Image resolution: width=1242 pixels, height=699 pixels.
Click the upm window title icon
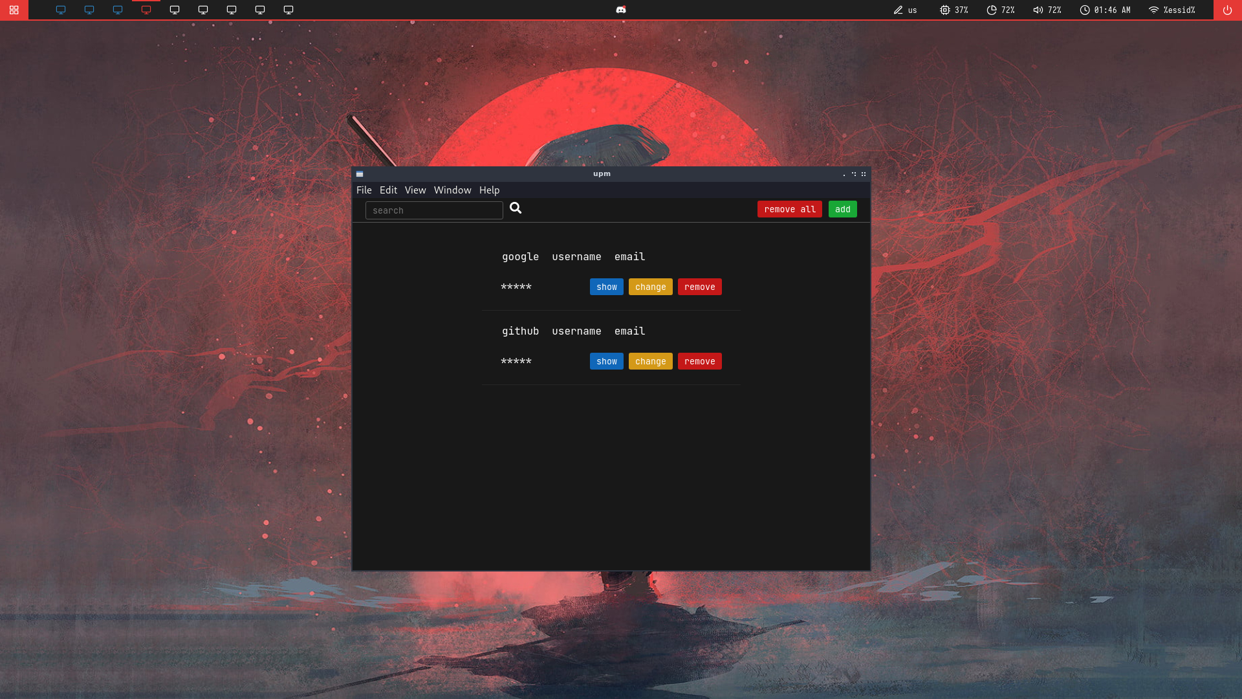click(360, 174)
